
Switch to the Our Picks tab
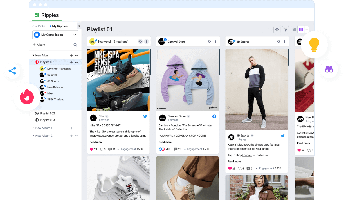click(x=39, y=26)
